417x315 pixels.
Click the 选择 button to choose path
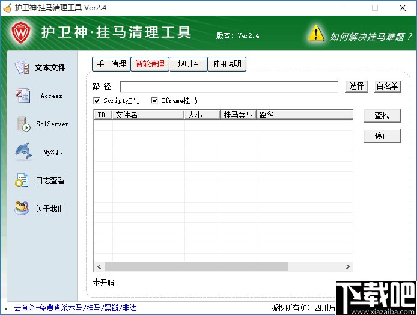point(357,86)
